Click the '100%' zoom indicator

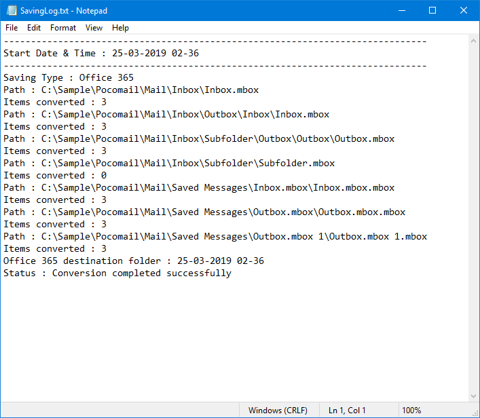411,411
